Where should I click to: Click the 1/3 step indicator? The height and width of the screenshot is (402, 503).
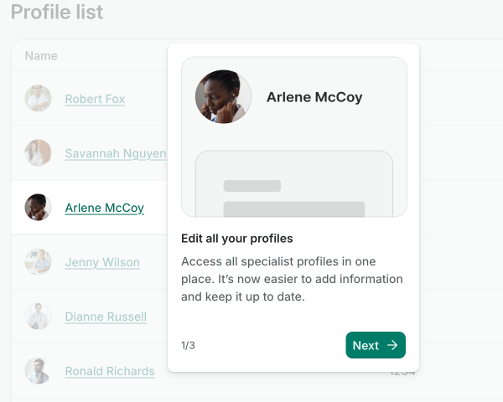pos(188,345)
